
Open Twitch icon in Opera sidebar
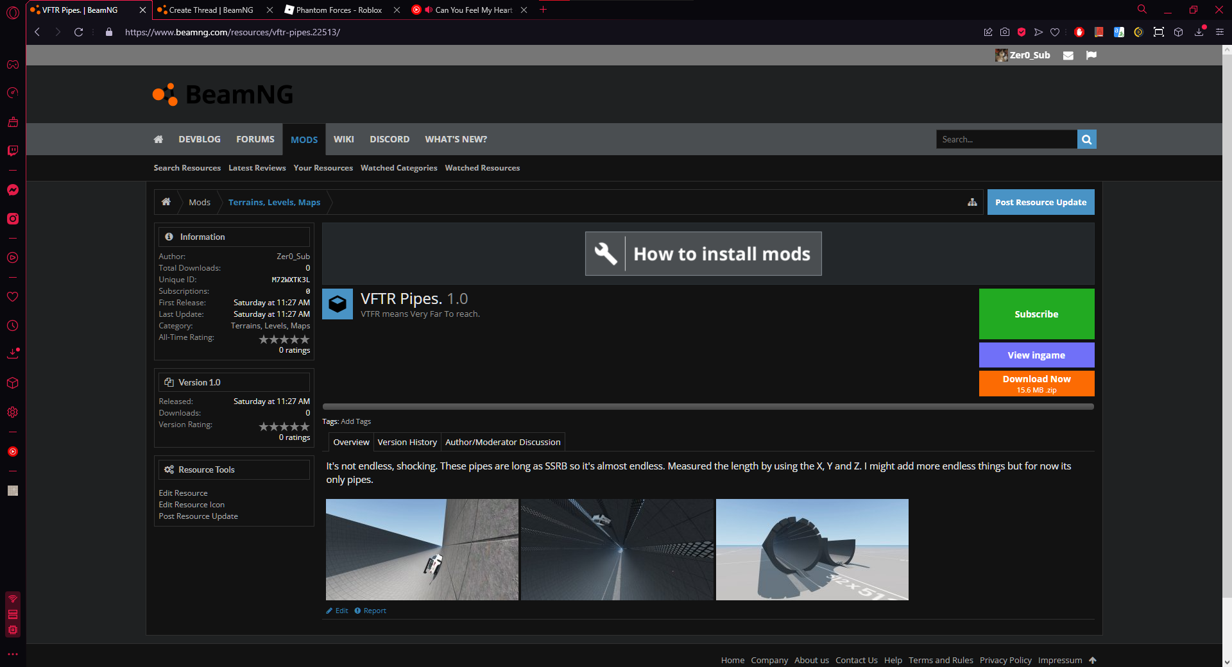tap(13, 151)
